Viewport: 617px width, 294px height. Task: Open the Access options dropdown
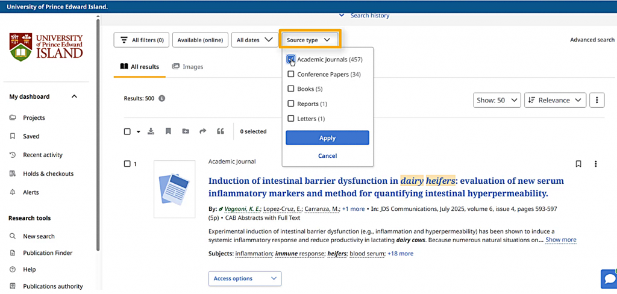point(245,278)
